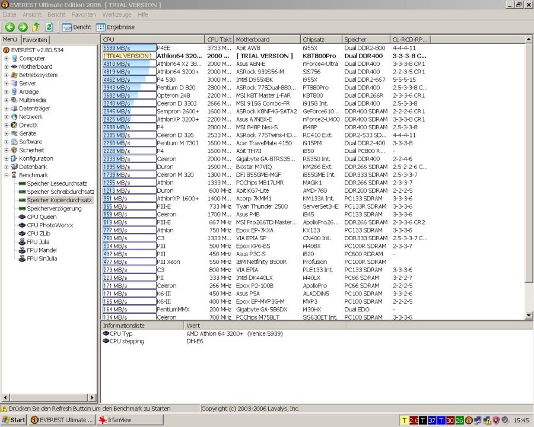
Task: Expand the Konfiguration tree node
Action: [6, 158]
